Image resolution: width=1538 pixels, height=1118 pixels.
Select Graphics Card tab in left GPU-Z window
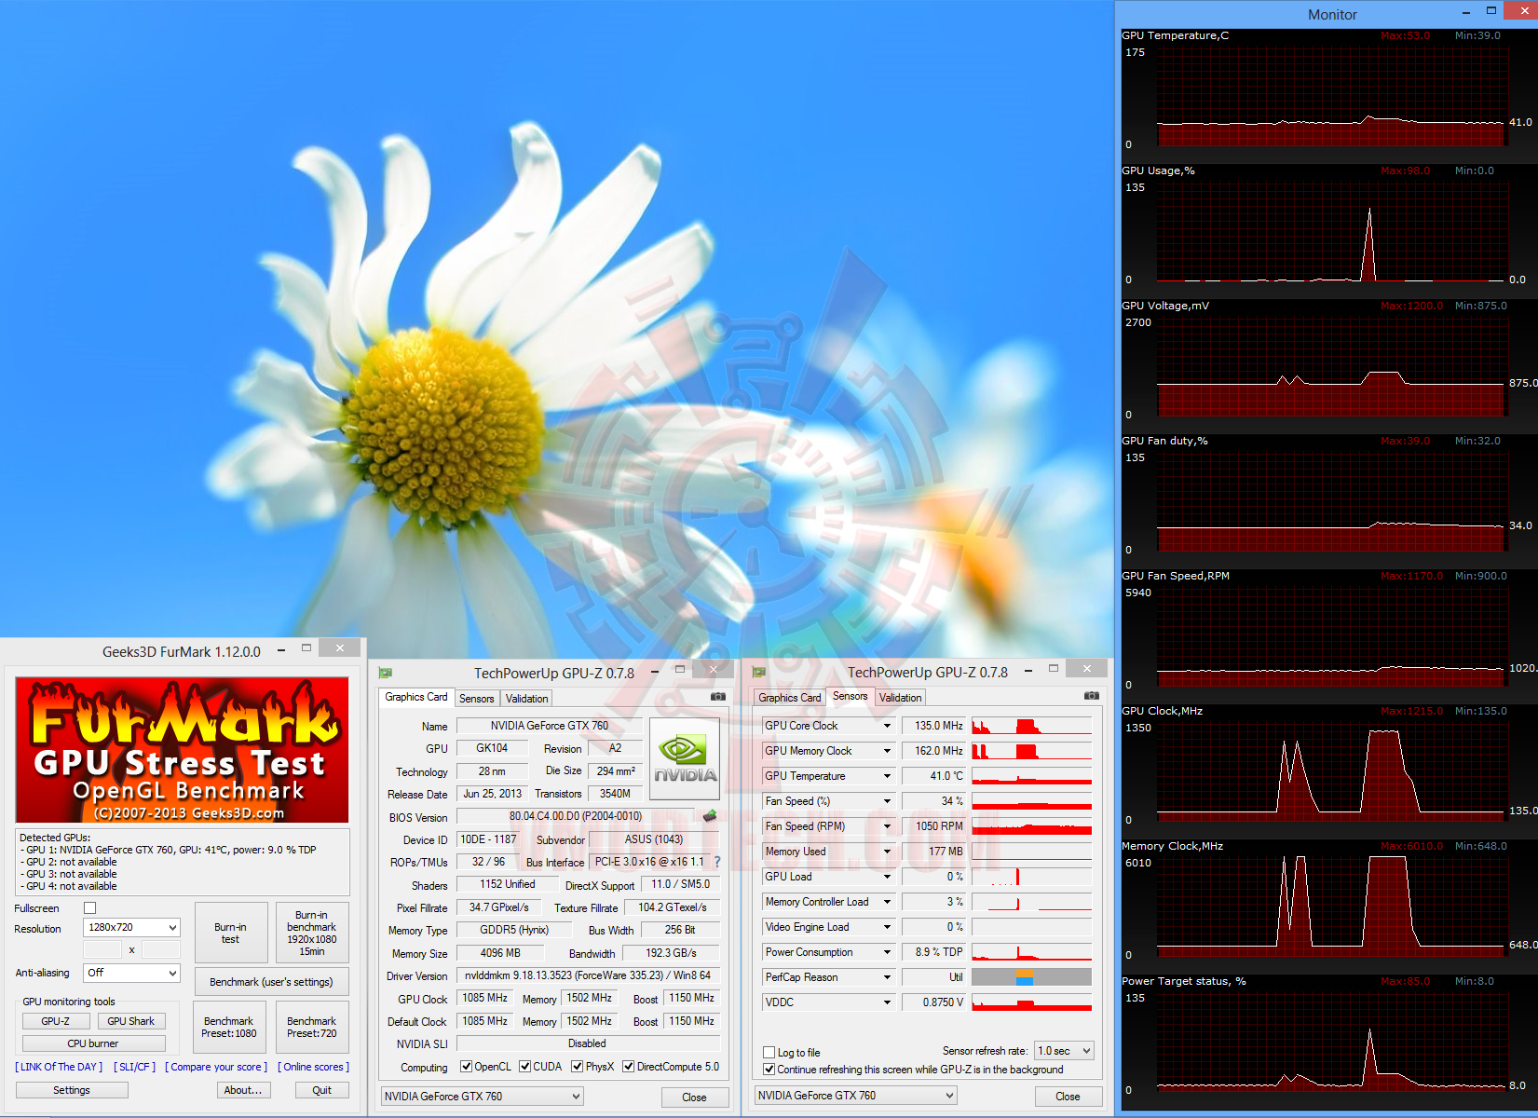pos(416,697)
